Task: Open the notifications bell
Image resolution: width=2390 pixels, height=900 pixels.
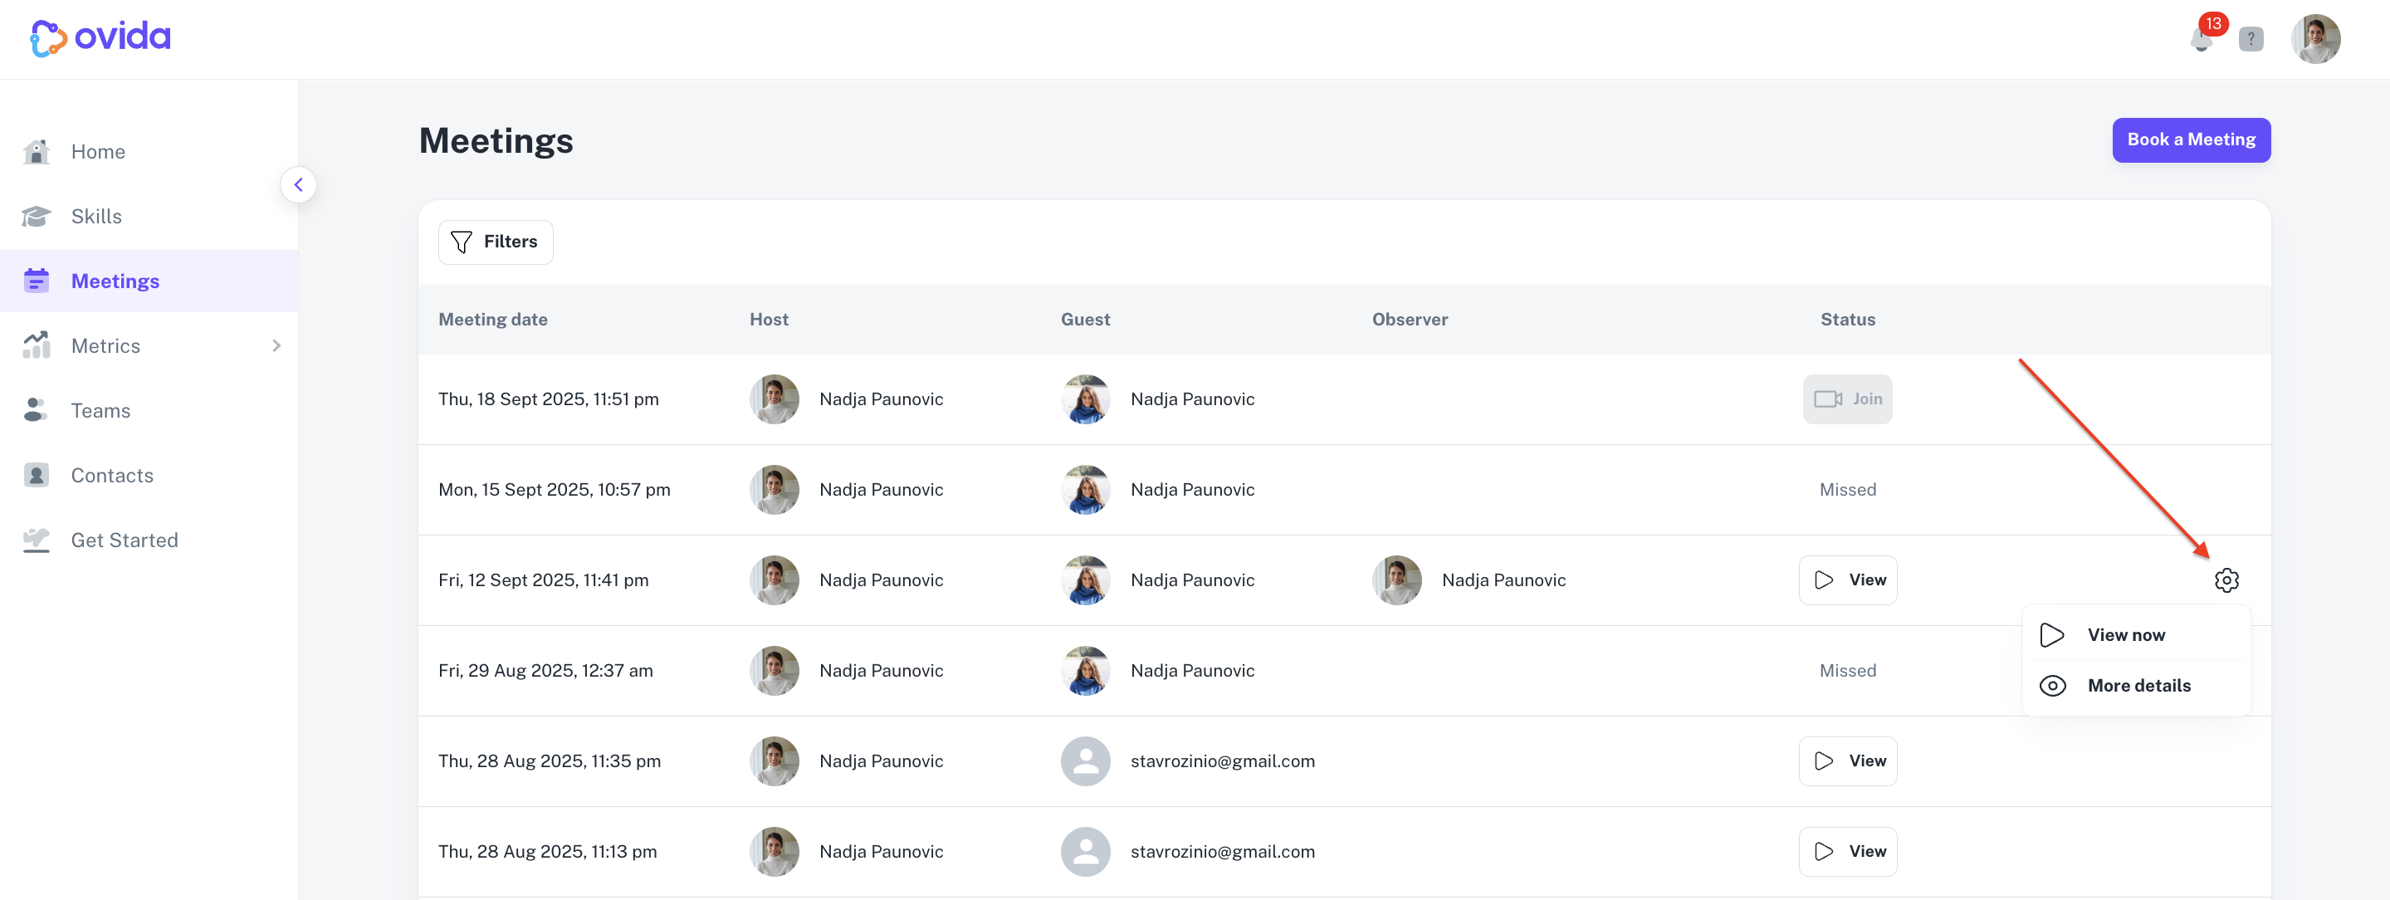Action: point(2201,39)
